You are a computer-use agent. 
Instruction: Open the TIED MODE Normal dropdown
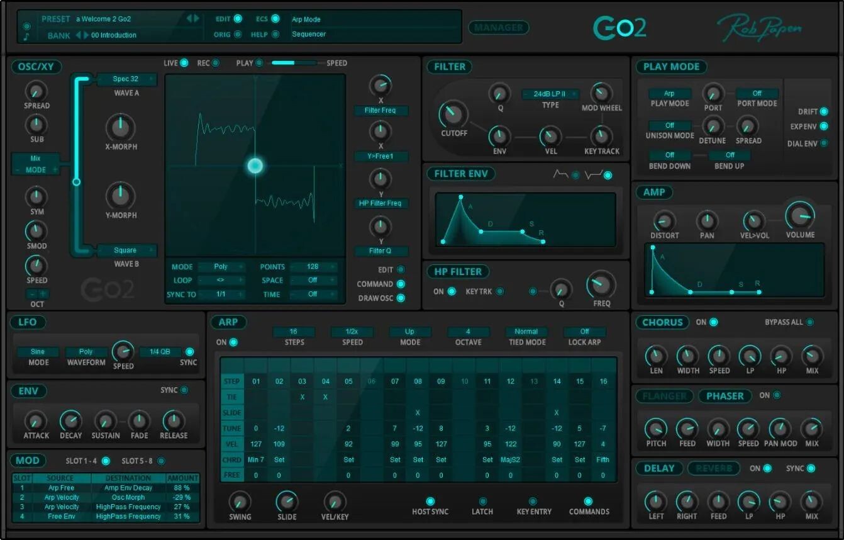pyautogui.click(x=526, y=332)
